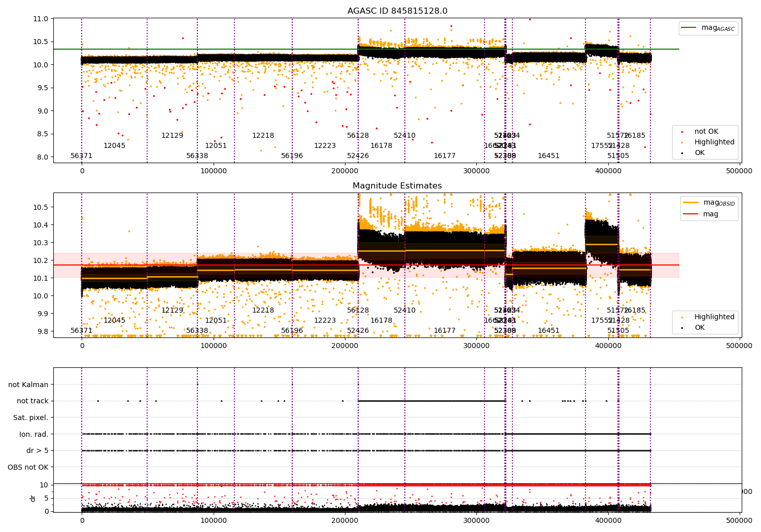Click the 'Ion. rad.' axis label
This screenshot has height=532, width=761.
(x=34, y=435)
